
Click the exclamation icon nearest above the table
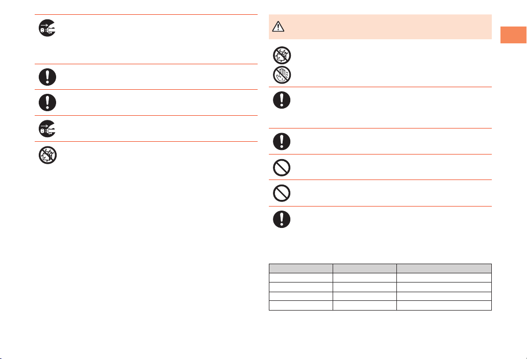tap(282, 219)
